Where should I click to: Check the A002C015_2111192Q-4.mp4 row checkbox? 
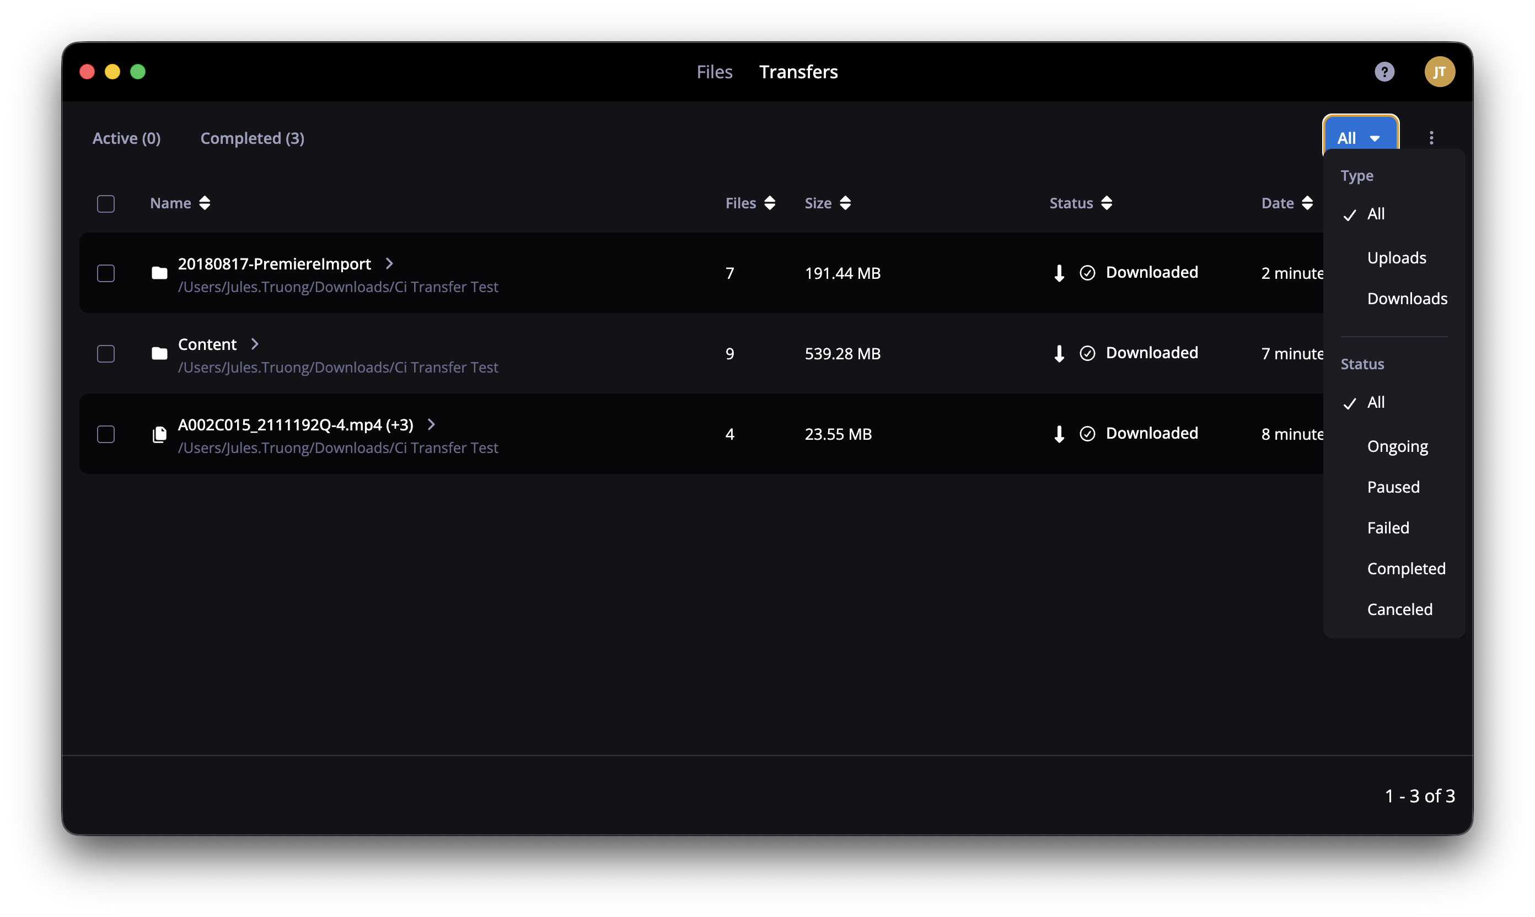[106, 434]
